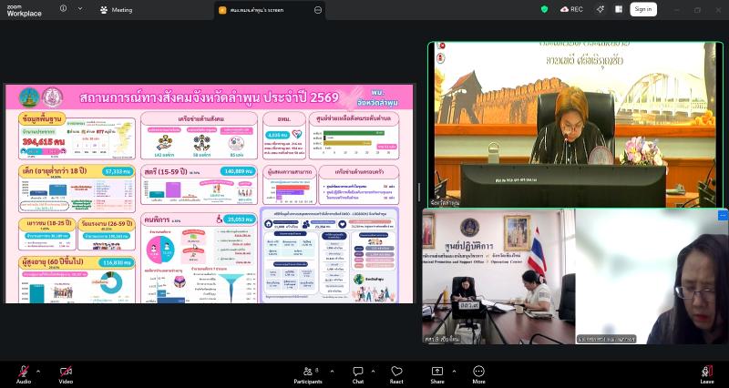The image size is (729, 388).
Task: Open the meeting information icon
Action: [63, 9]
